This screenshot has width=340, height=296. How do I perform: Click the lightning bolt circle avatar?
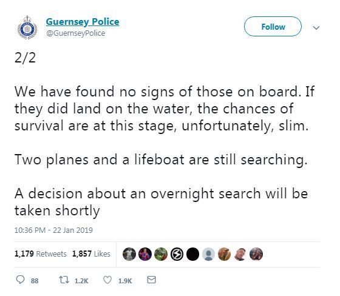(177, 254)
